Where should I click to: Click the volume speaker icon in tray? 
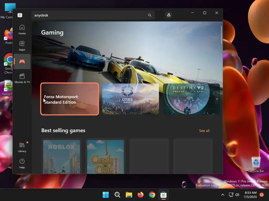pos(237,195)
